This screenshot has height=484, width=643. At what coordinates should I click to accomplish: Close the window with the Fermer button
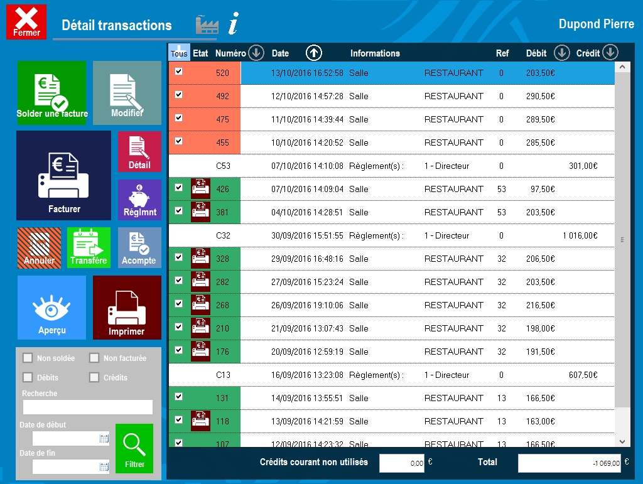tap(26, 22)
